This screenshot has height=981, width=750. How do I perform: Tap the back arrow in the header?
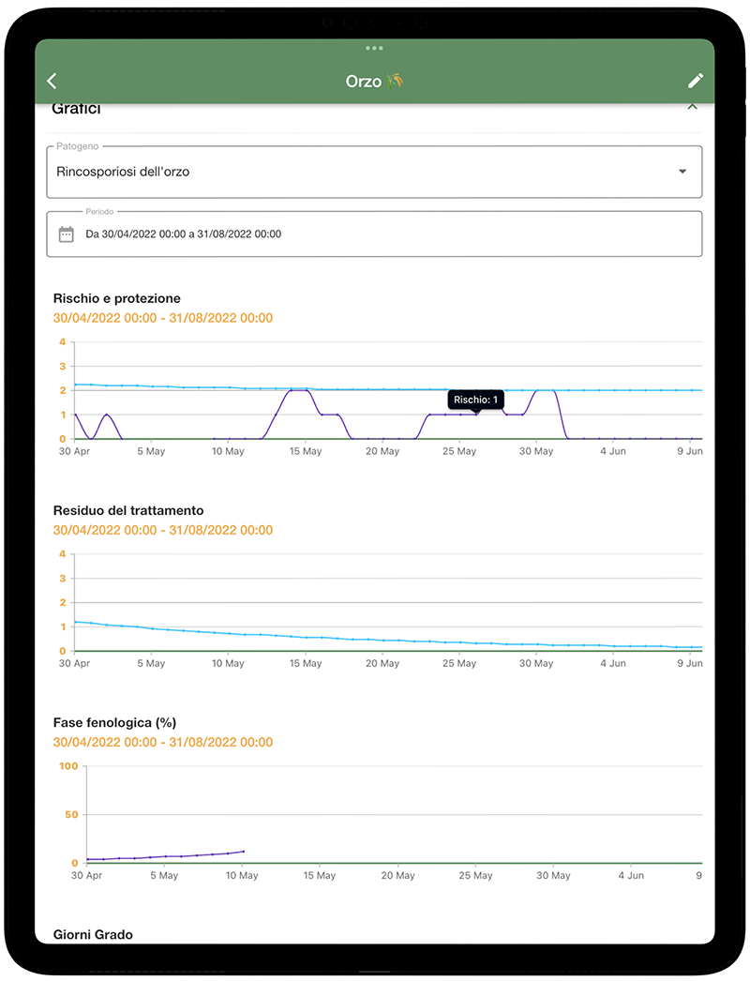tap(52, 80)
